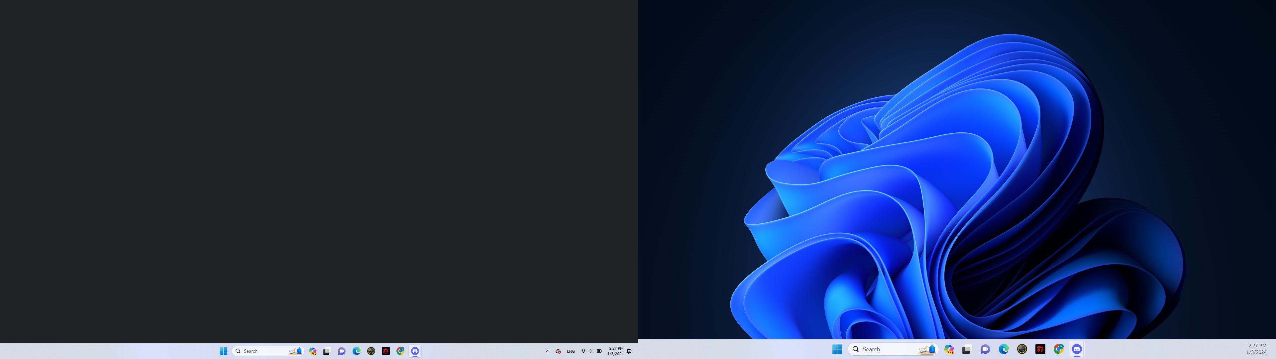The image size is (1276, 359).
Task: Click the Wi-Fi network tray icon
Action: click(x=584, y=351)
